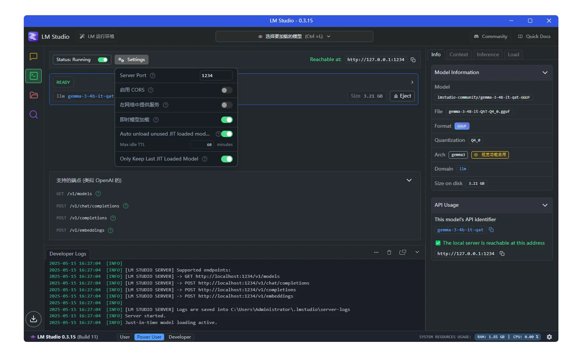The width and height of the screenshot is (580, 359).
Task: Collapse the API Usage section
Action: pos(545,205)
